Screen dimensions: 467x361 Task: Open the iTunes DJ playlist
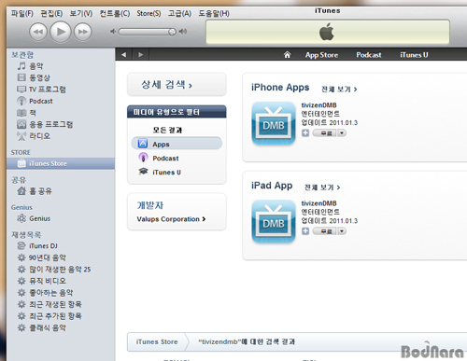point(61,246)
